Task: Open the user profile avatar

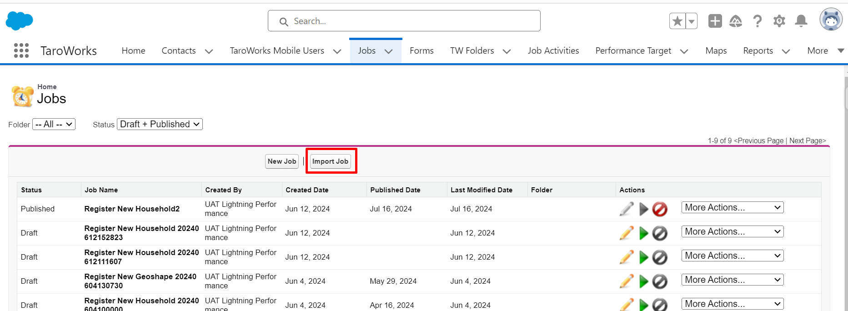Action: [x=831, y=20]
